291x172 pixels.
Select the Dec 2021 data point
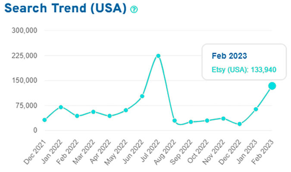click(44, 120)
